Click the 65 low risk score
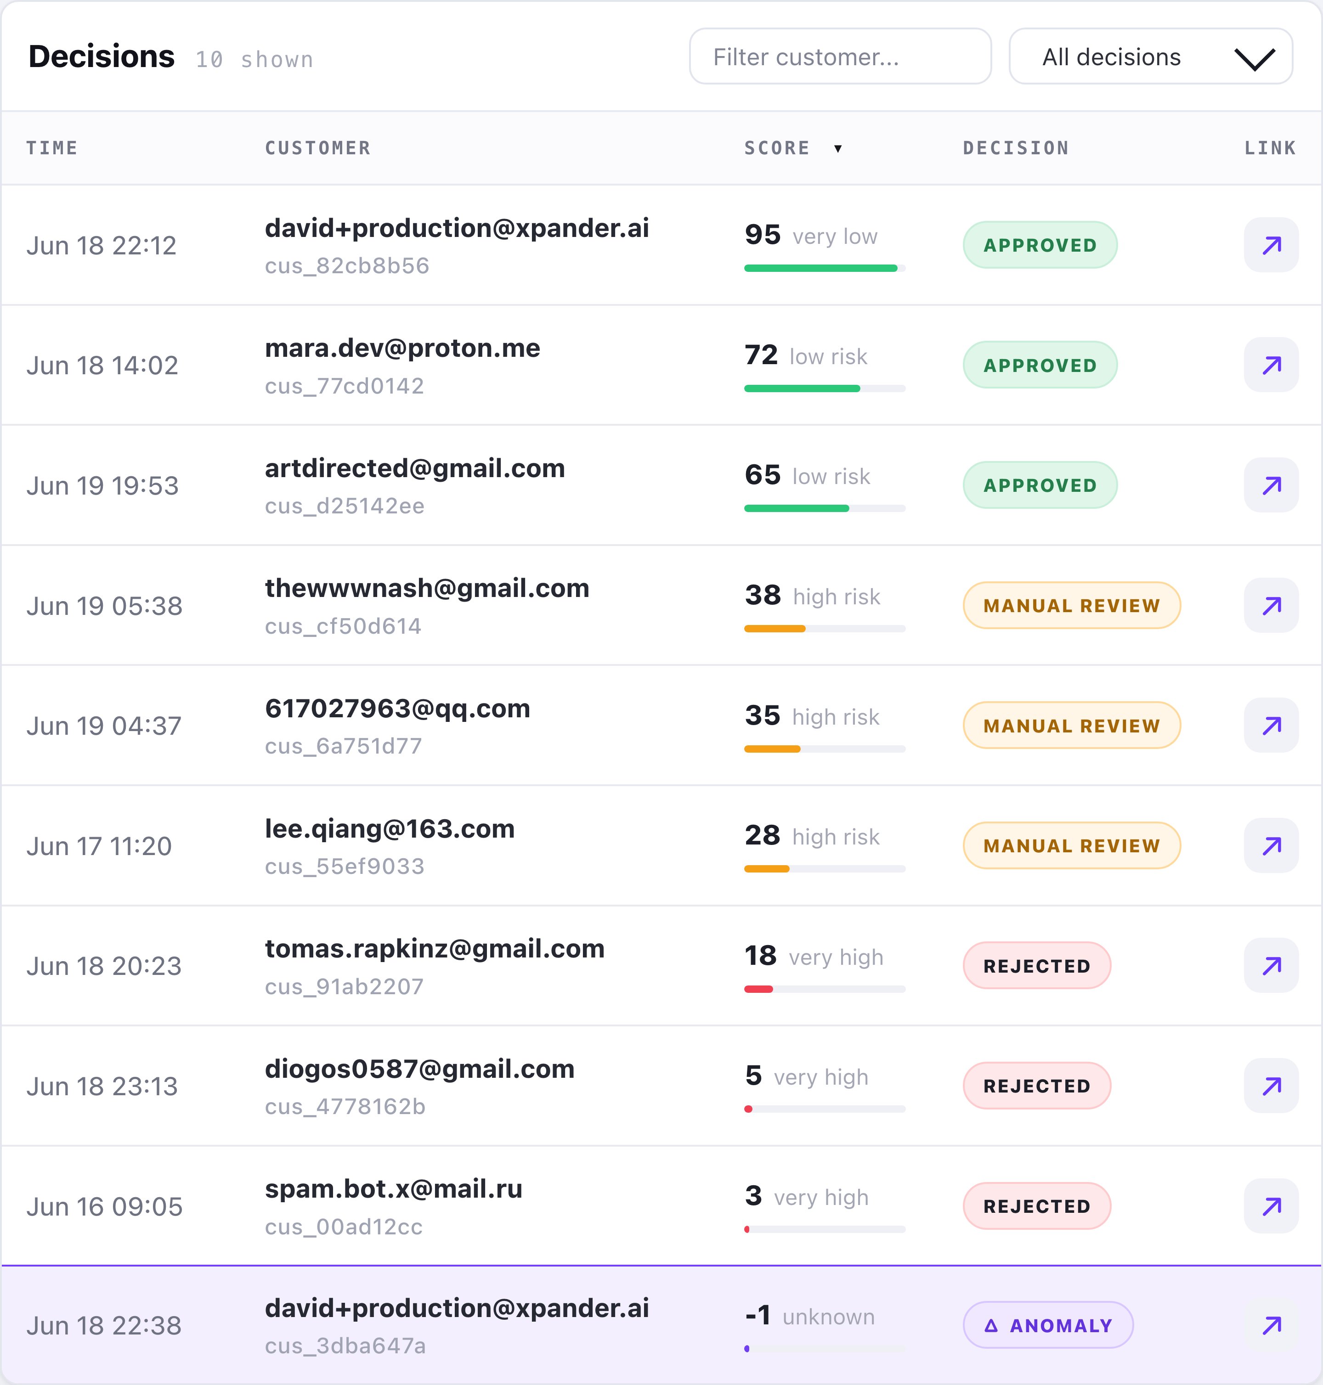The image size is (1323, 1385). click(x=808, y=476)
